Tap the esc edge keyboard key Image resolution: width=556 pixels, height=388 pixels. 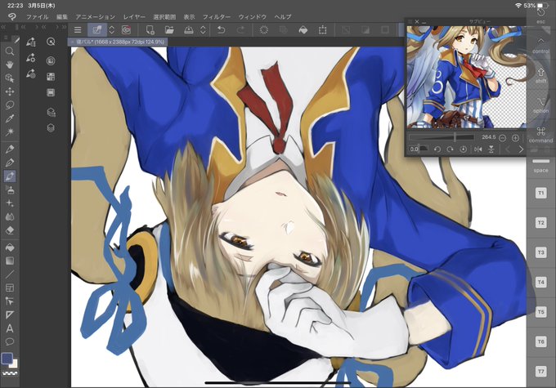click(540, 16)
